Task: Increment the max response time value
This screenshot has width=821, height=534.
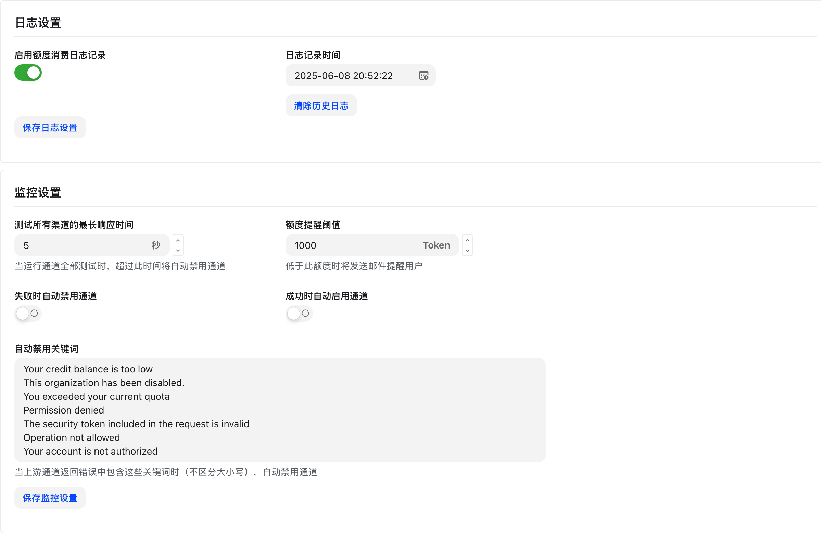Action: (178, 240)
